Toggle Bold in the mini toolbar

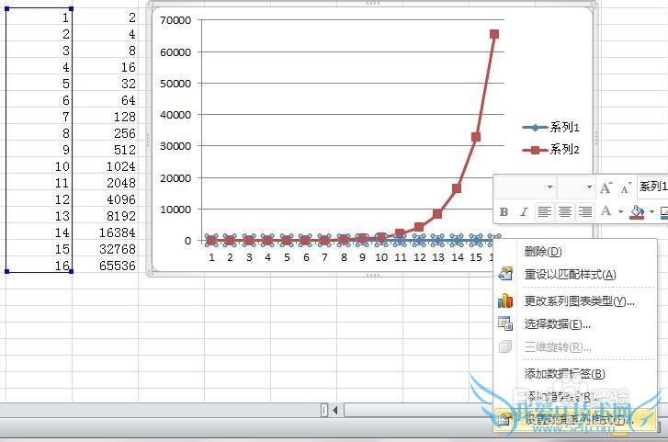coord(504,212)
